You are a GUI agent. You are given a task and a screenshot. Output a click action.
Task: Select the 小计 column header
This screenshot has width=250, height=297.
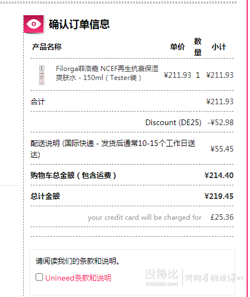tap(219, 47)
